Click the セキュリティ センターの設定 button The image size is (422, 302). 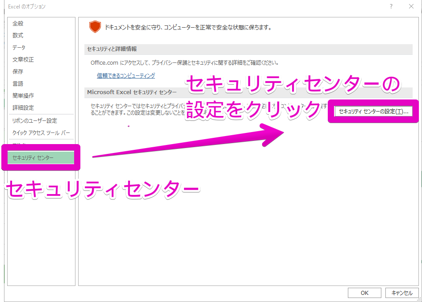373,112
